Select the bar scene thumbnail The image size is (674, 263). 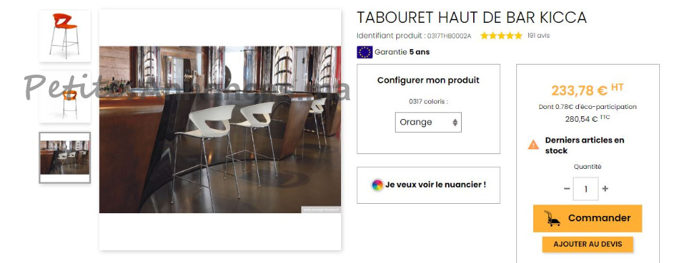point(65,157)
